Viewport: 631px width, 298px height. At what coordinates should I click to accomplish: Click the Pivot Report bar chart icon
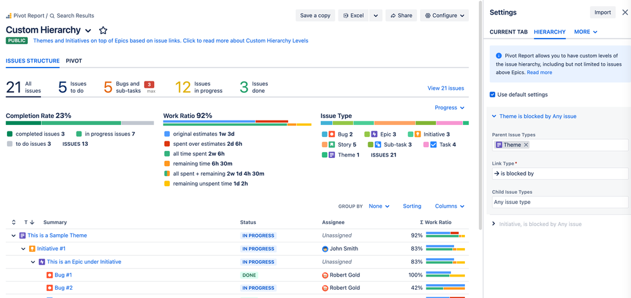tap(8, 16)
